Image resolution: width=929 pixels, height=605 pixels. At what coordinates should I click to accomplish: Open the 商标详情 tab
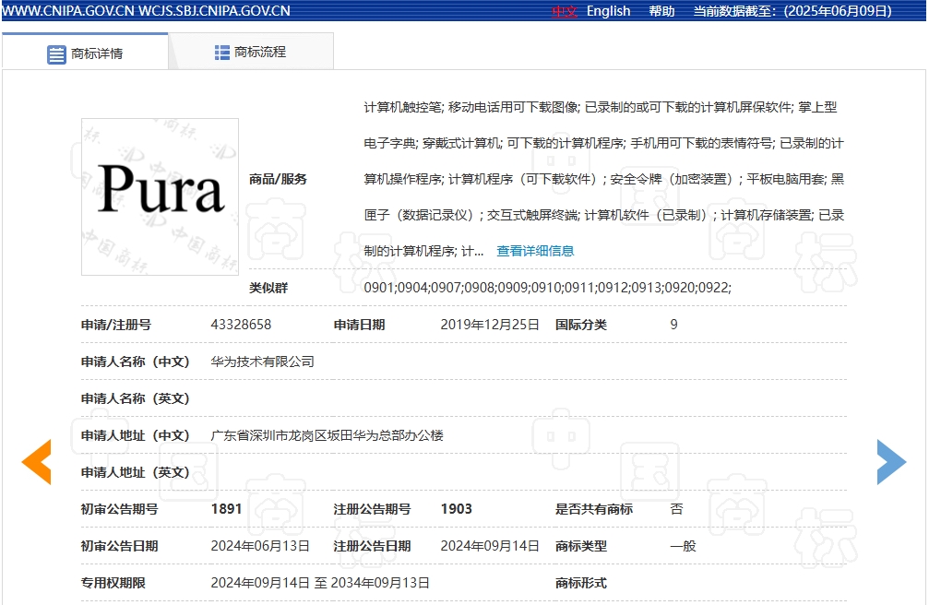[x=85, y=53]
